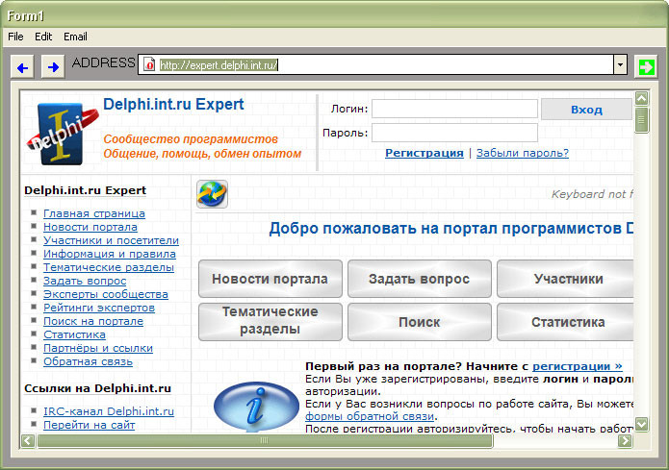Click the Новости портала big button
Image resolution: width=669 pixels, height=470 pixels.
point(270,279)
